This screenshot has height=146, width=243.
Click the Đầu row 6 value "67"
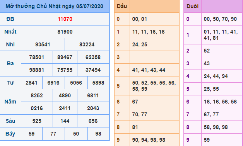click(135, 102)
